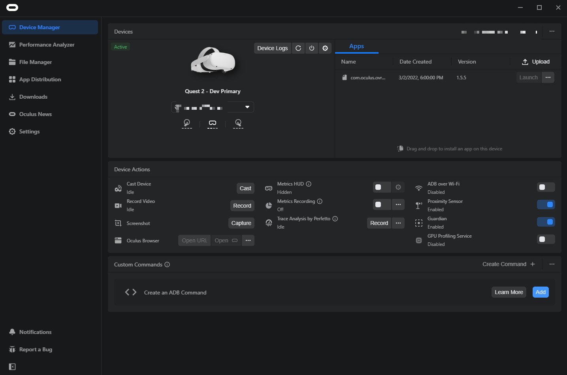This screenshot has width=567, height=375.
Task: Disable the Proximity Sensor toggle
Action: [546, 204]
